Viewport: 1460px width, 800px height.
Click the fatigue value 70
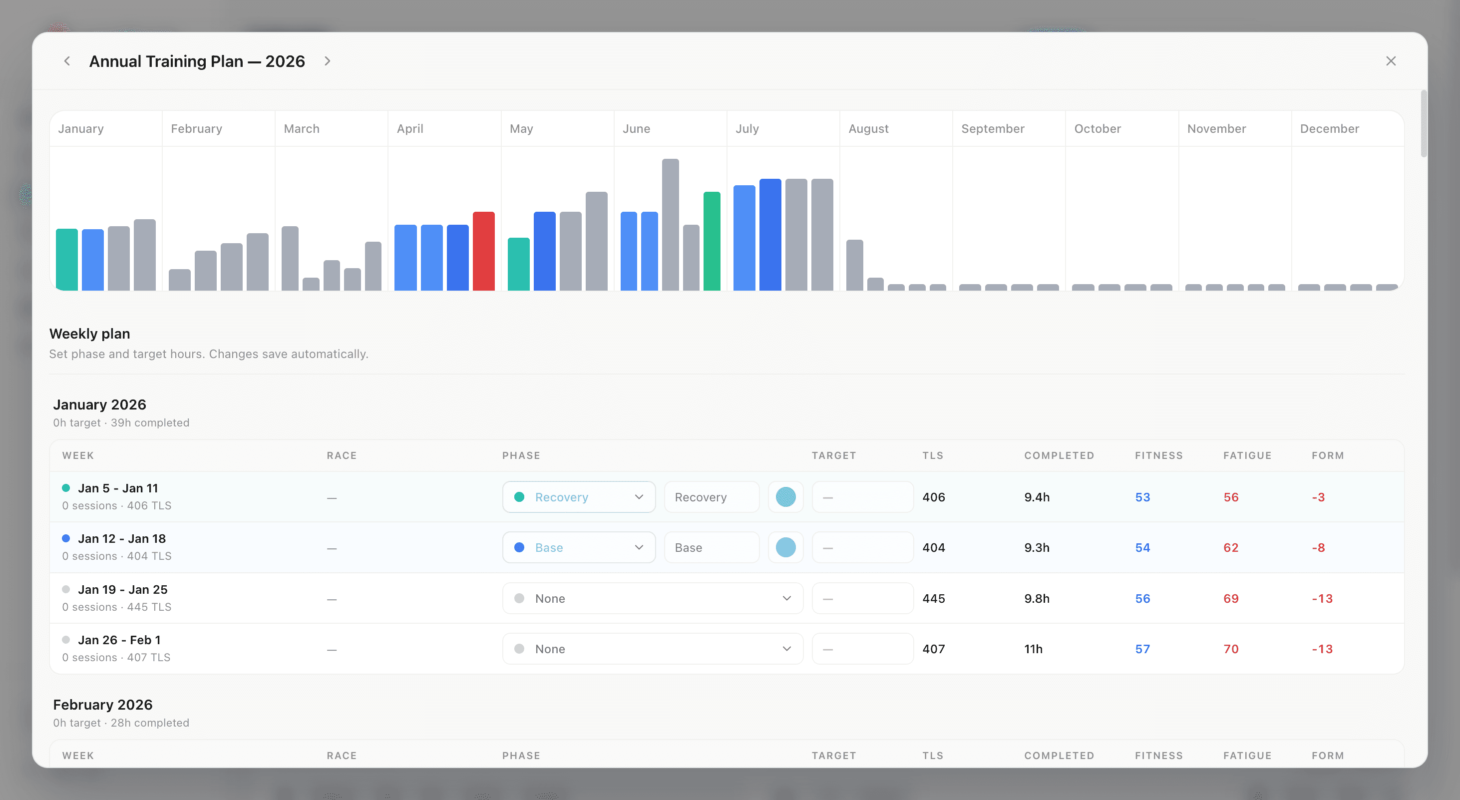point(1230,649)
